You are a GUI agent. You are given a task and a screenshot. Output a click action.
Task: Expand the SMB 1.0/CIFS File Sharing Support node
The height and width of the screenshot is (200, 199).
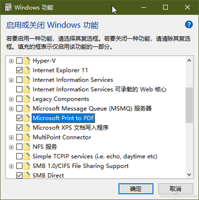(x=11, y=166)
